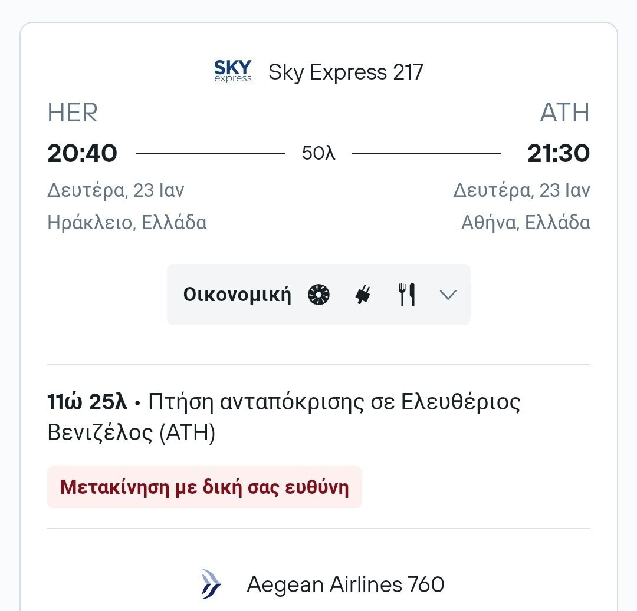Click the departure date Δευτέρα, 23 Ιαν under 20:40
Image resolution: width=637 pixels, height=611 pixels.
coord(116,190)
